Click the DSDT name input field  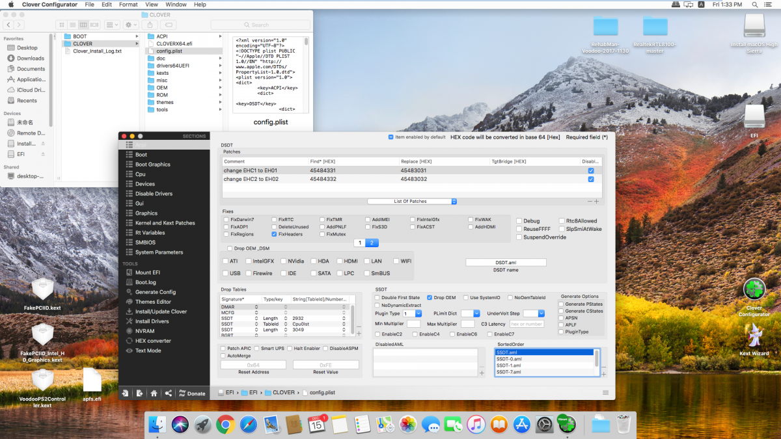tap(506, 262)
